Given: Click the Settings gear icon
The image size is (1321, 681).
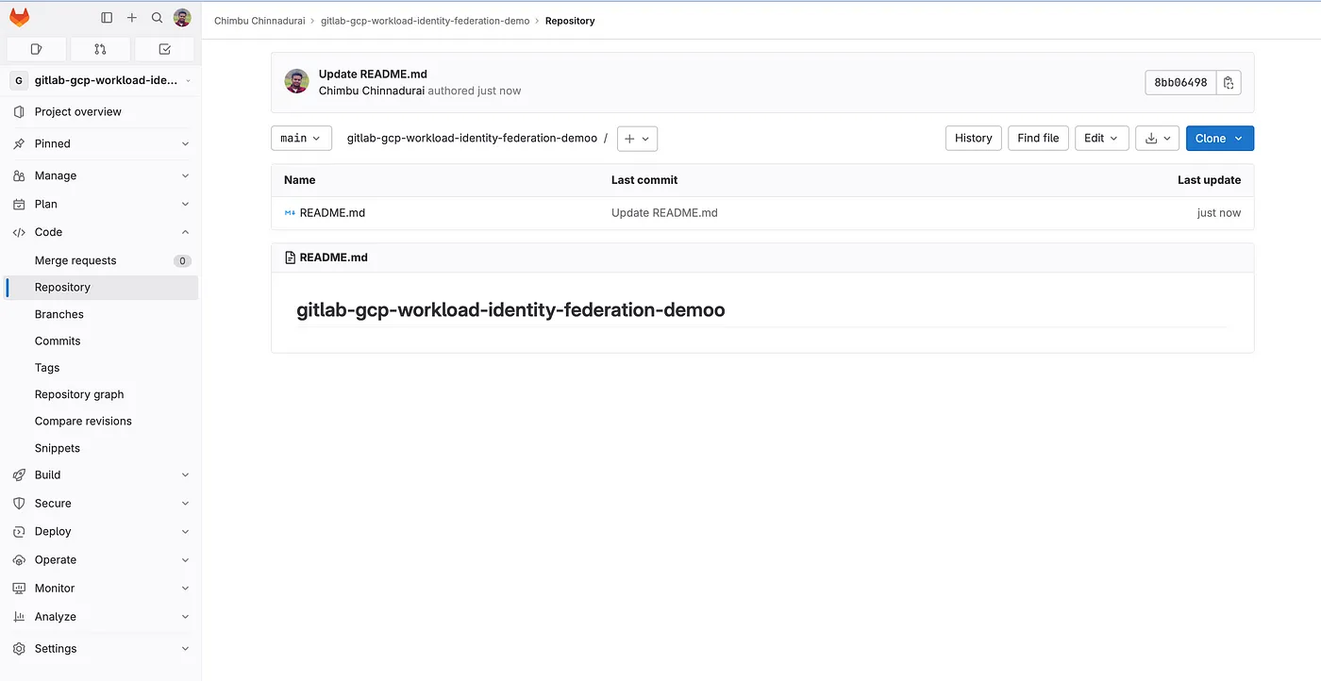Looking at the screenshot, I should click(19, 648).
